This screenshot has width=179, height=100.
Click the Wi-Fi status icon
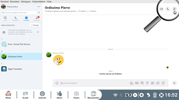coord(115,95)
